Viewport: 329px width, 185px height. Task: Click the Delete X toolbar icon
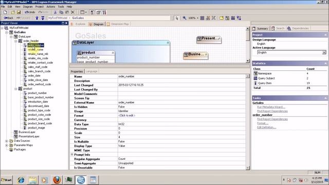(72, 12)
